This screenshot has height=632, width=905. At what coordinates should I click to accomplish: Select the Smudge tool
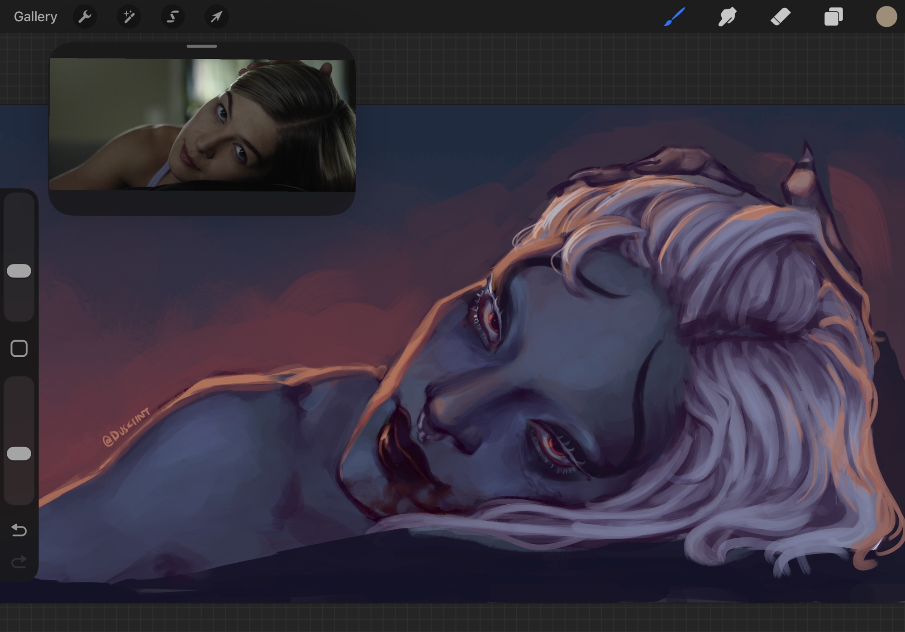[727, 17]
